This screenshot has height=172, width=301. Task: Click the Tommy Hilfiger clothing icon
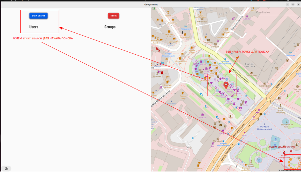[228, 99]
